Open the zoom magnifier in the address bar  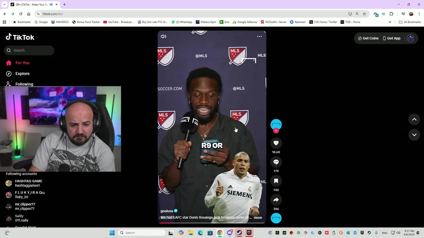pos(357,14)
